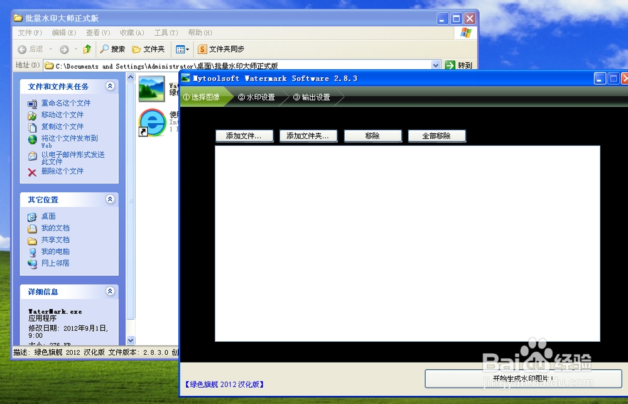Open the 编辑(E) menu

pos(63,33)
